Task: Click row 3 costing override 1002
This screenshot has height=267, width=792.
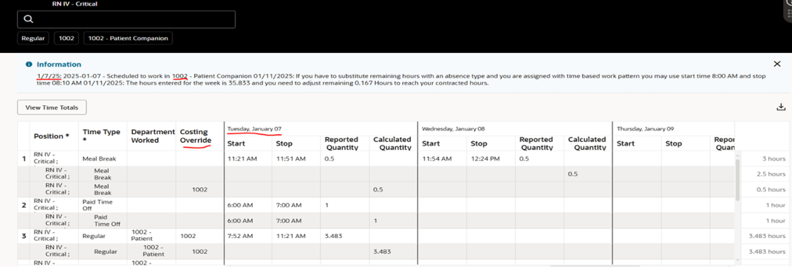Action: point(188,236)
